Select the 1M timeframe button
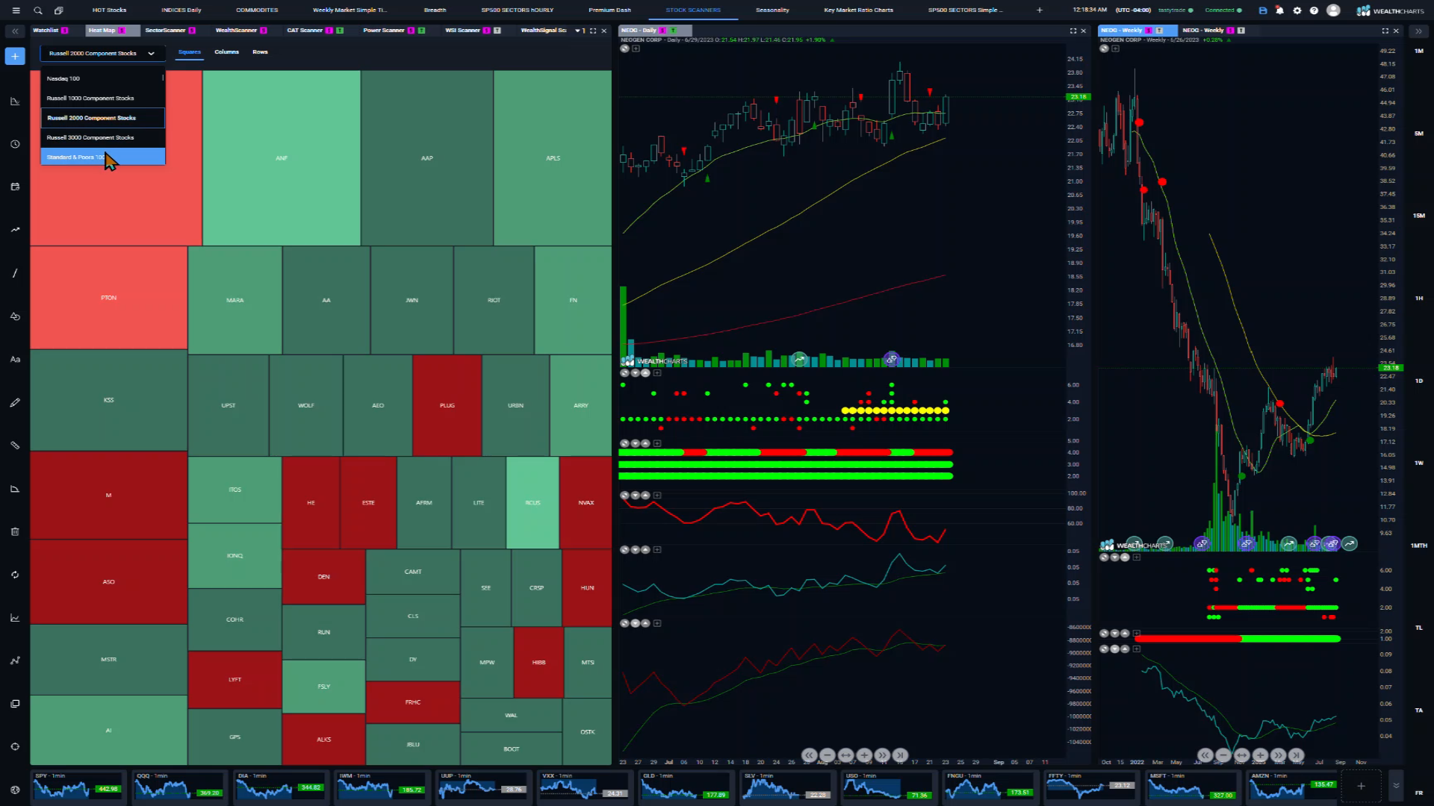1434x806 pixels. tap(1419, 51)
